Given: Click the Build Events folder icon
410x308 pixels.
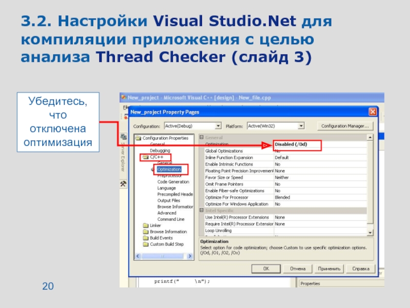Looking at the screenshot, I should (x=146, y=238).
